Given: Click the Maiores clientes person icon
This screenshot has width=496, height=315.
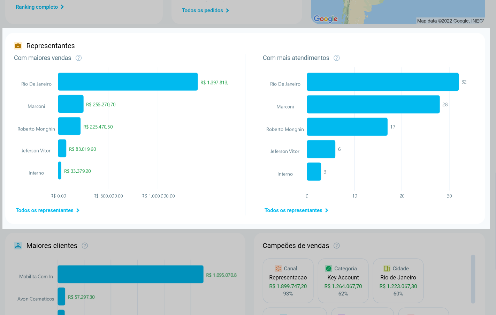Looking at the screenshot, I should (x=18, y=246).
